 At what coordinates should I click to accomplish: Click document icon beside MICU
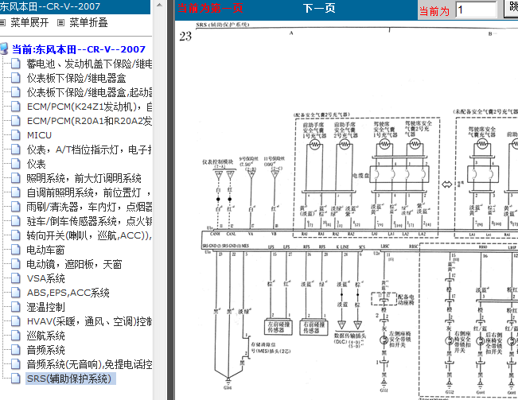(16, 135)
